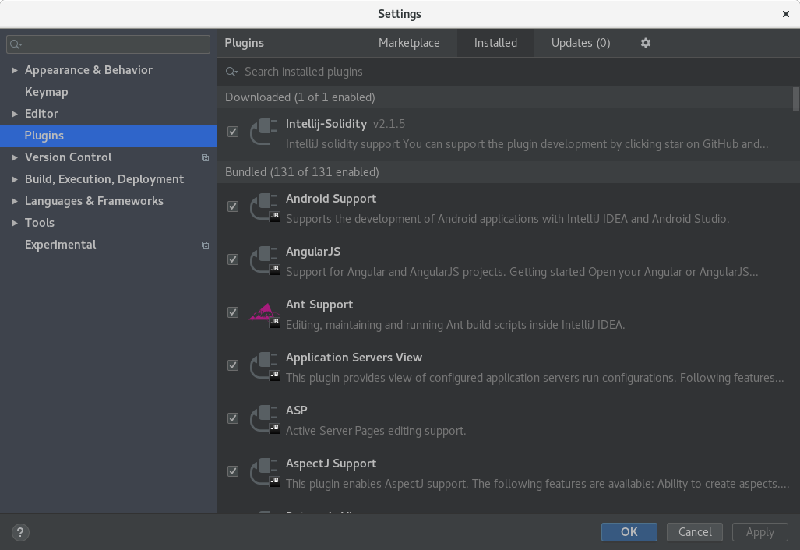800x550 pixels.
Task: Expand Languages & Frameworks node
Action: 14,201
